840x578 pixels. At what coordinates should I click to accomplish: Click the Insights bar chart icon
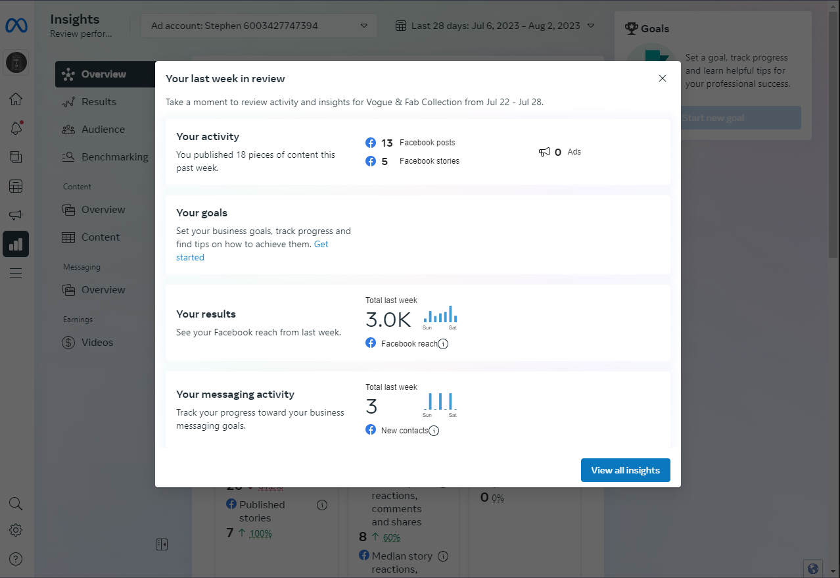16,244
